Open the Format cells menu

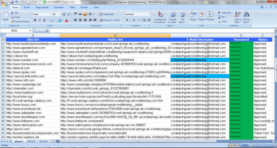(x=210, y=17)
